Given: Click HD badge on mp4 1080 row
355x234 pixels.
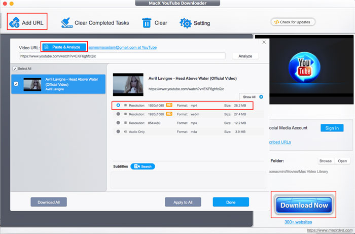Looking at the screenshot, I should click(x=169, y=105).
